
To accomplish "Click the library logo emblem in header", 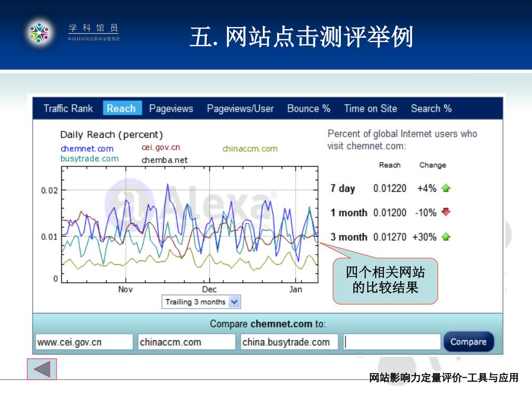I will [x=39, y=33].
